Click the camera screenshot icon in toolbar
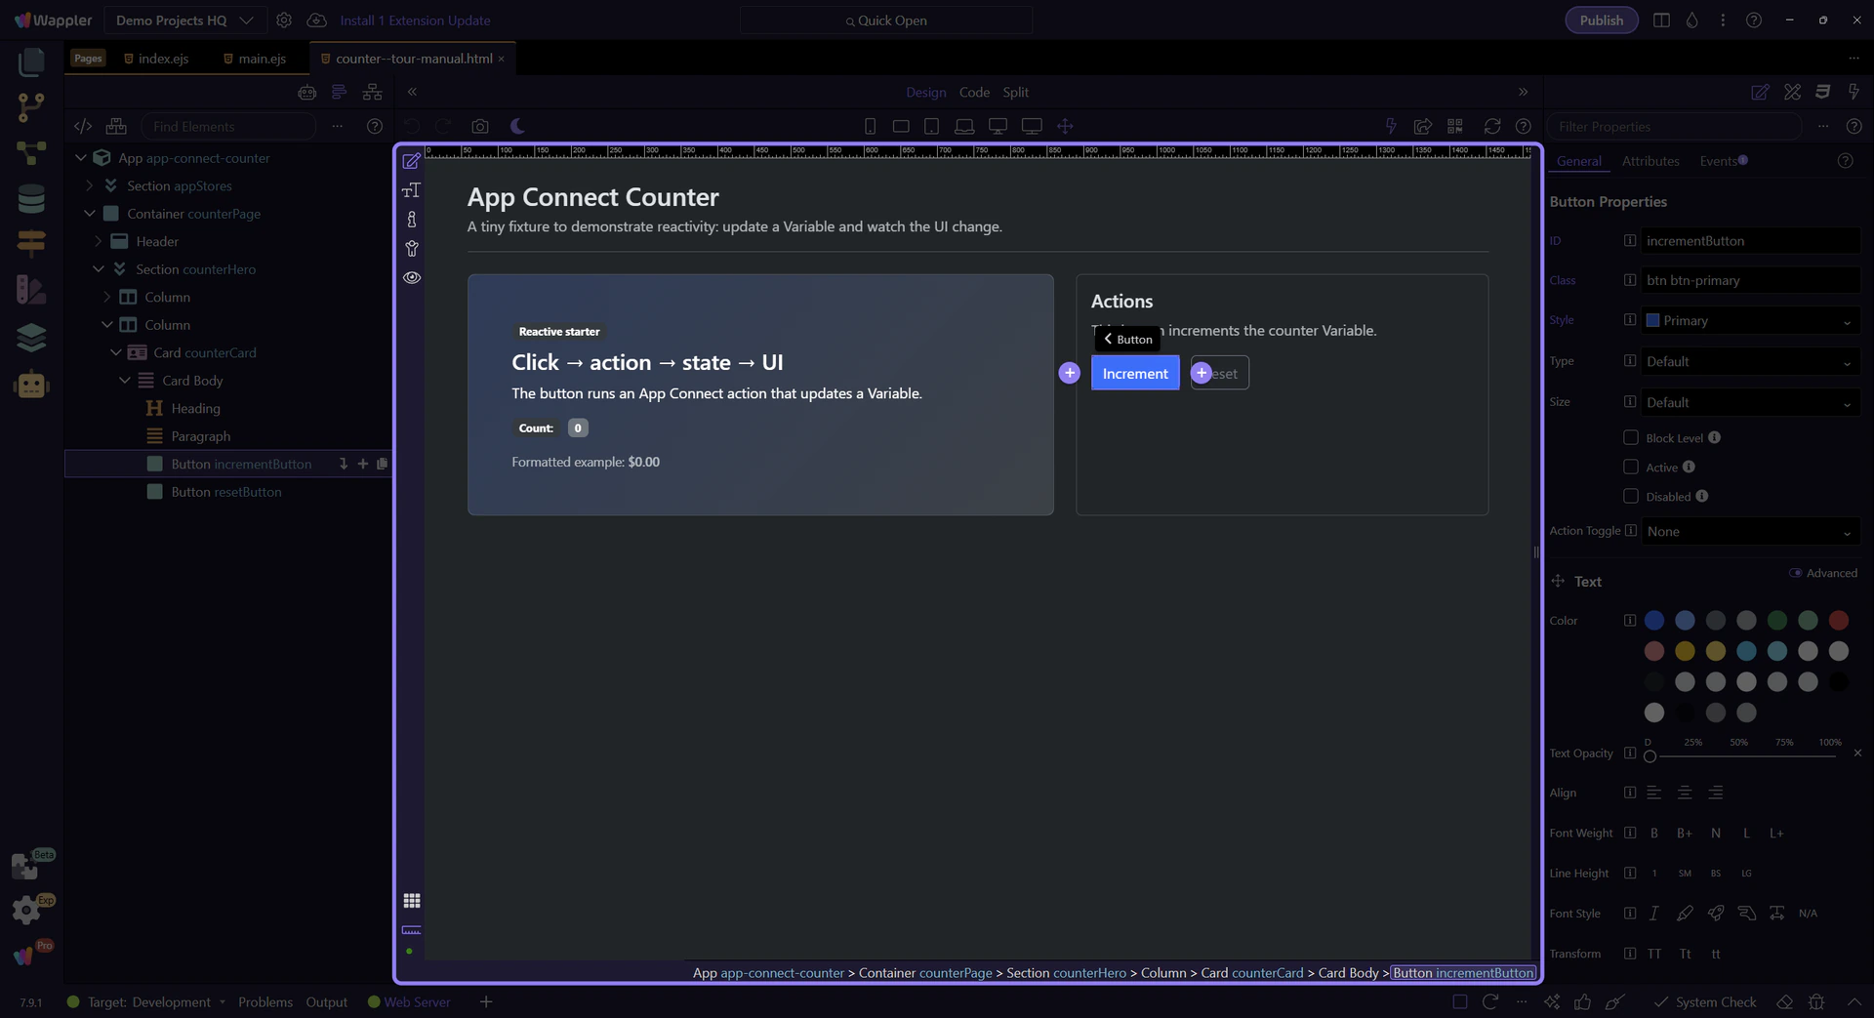This screenshot has height=1018, width=1874. point(479,126)
